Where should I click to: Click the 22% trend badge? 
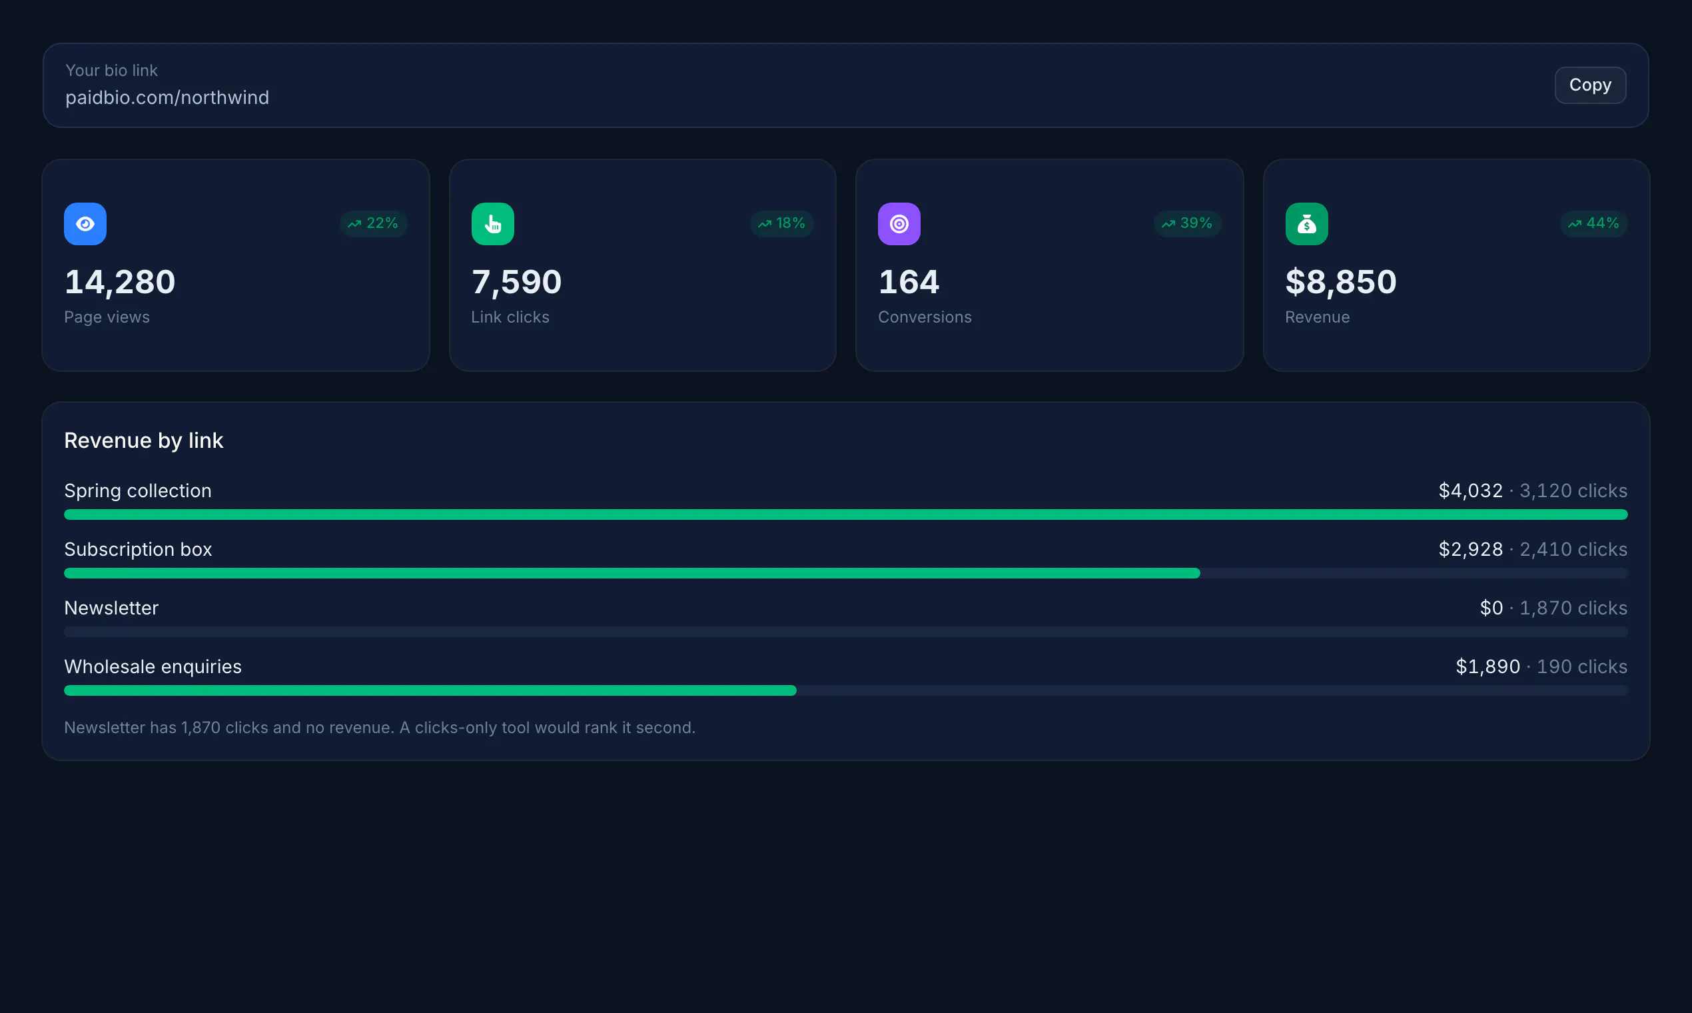tap(373, 223)
